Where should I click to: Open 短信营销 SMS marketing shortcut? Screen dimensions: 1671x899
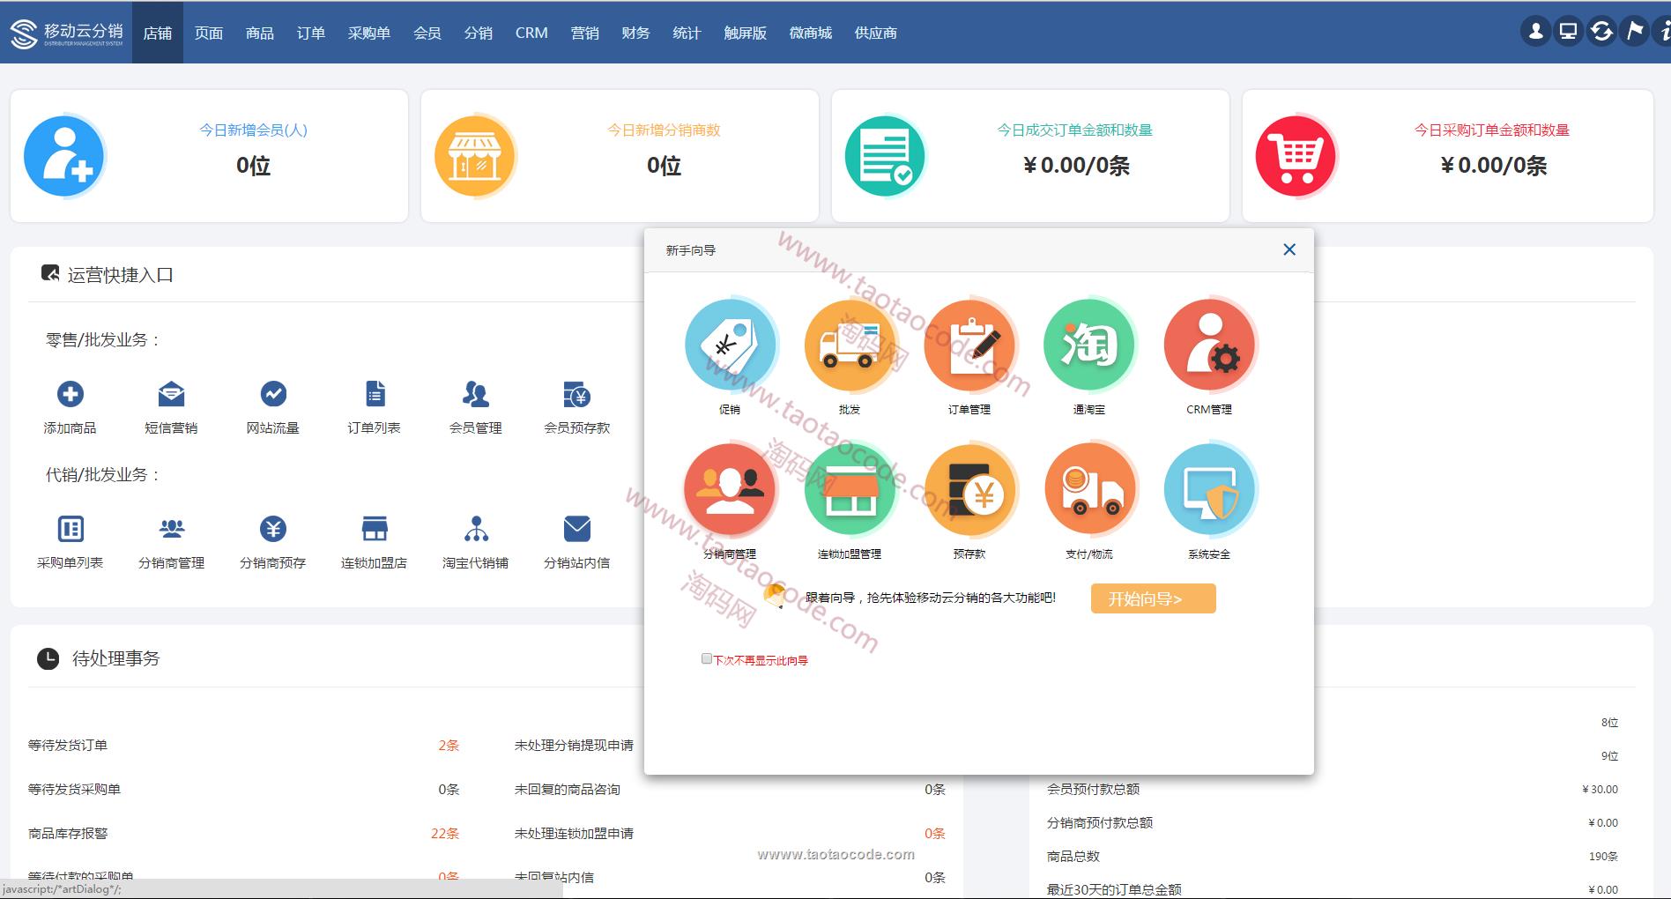171,394
